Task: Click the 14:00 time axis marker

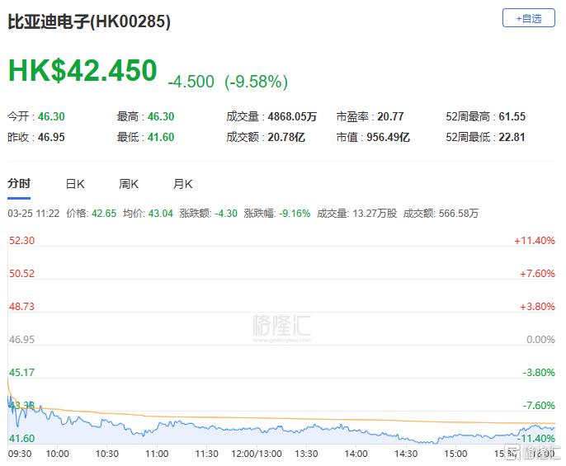Action: 356,454
